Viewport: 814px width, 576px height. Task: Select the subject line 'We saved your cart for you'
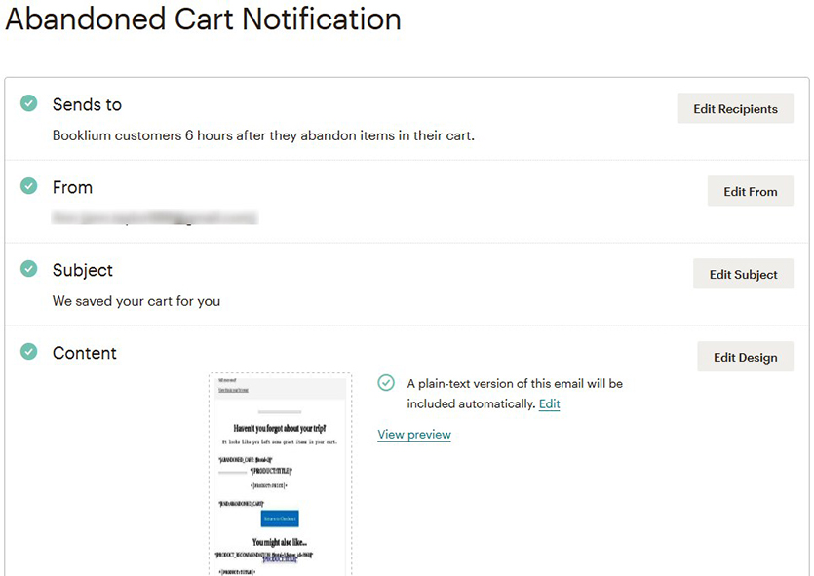pos(136,301)
